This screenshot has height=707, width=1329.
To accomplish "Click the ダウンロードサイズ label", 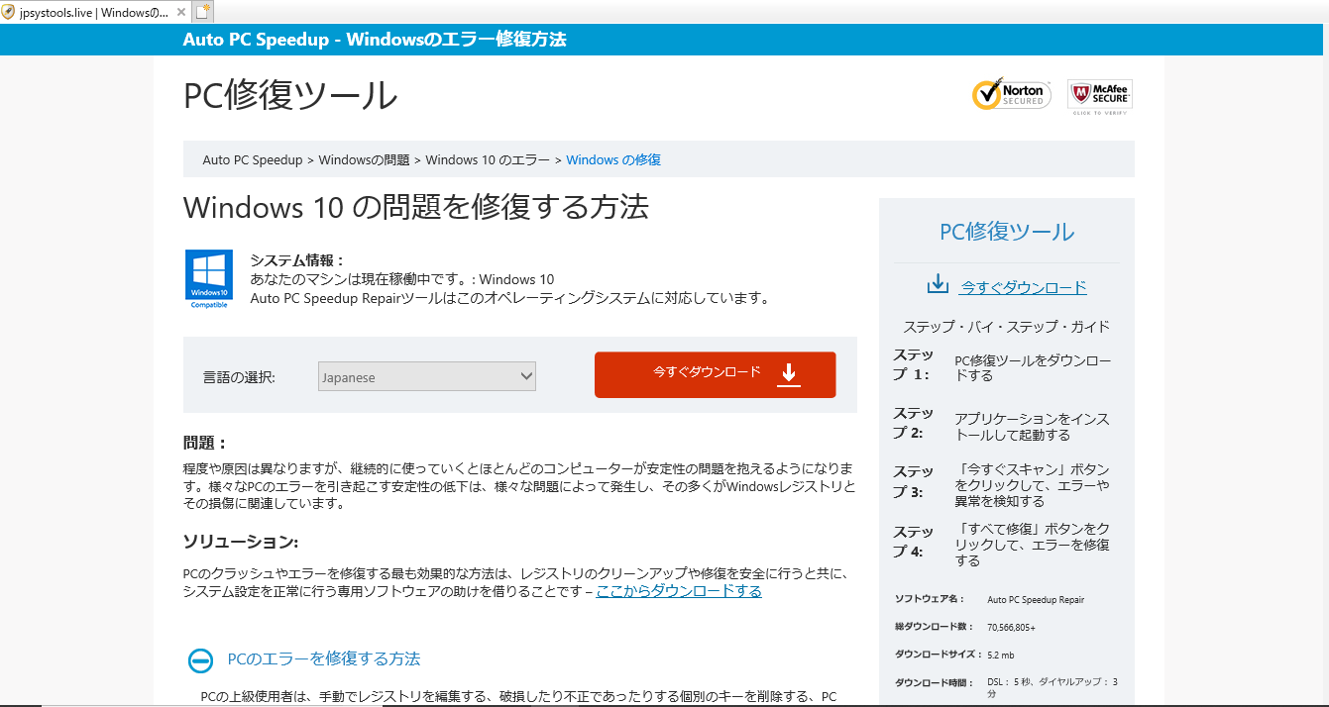I will point(939,656).
